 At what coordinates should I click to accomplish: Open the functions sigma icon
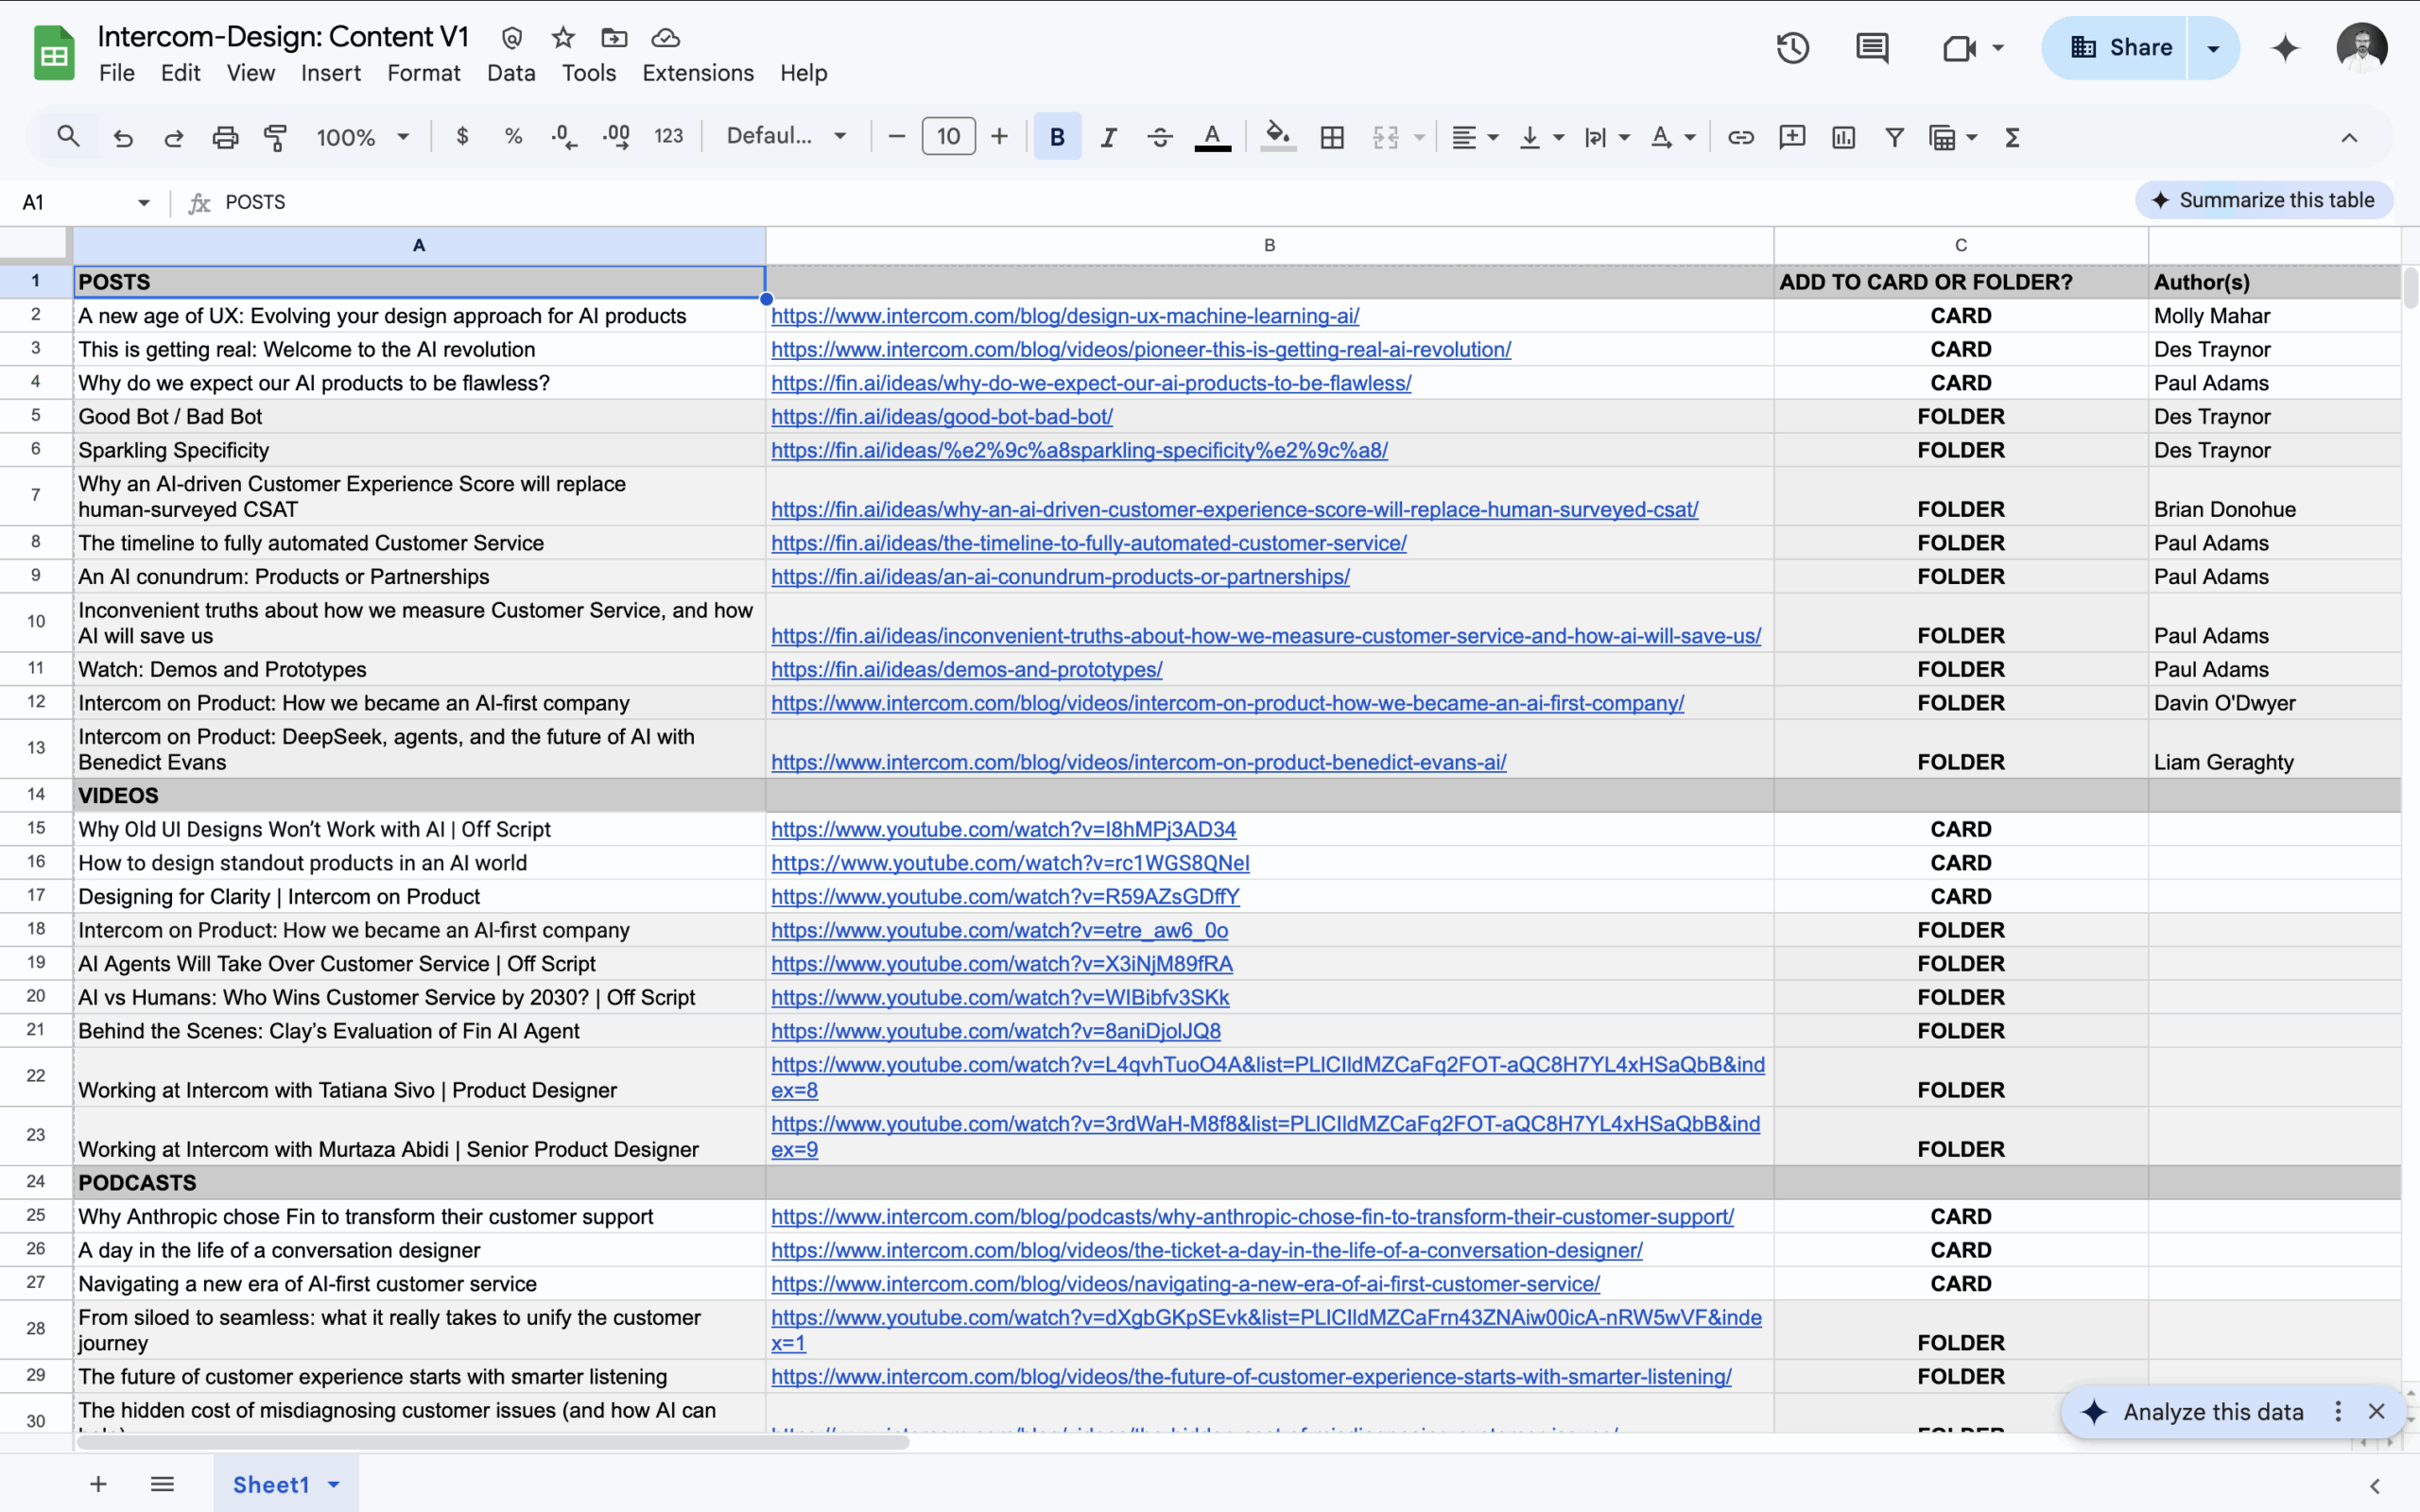pos(2012,137)
